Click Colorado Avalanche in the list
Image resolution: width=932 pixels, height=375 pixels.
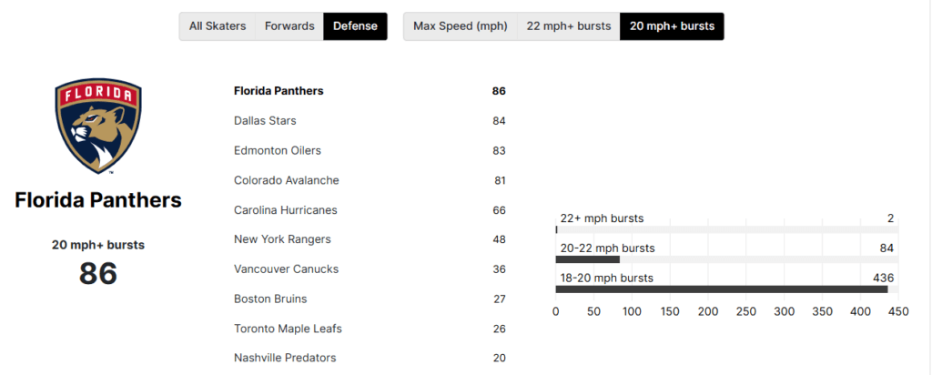287,180
